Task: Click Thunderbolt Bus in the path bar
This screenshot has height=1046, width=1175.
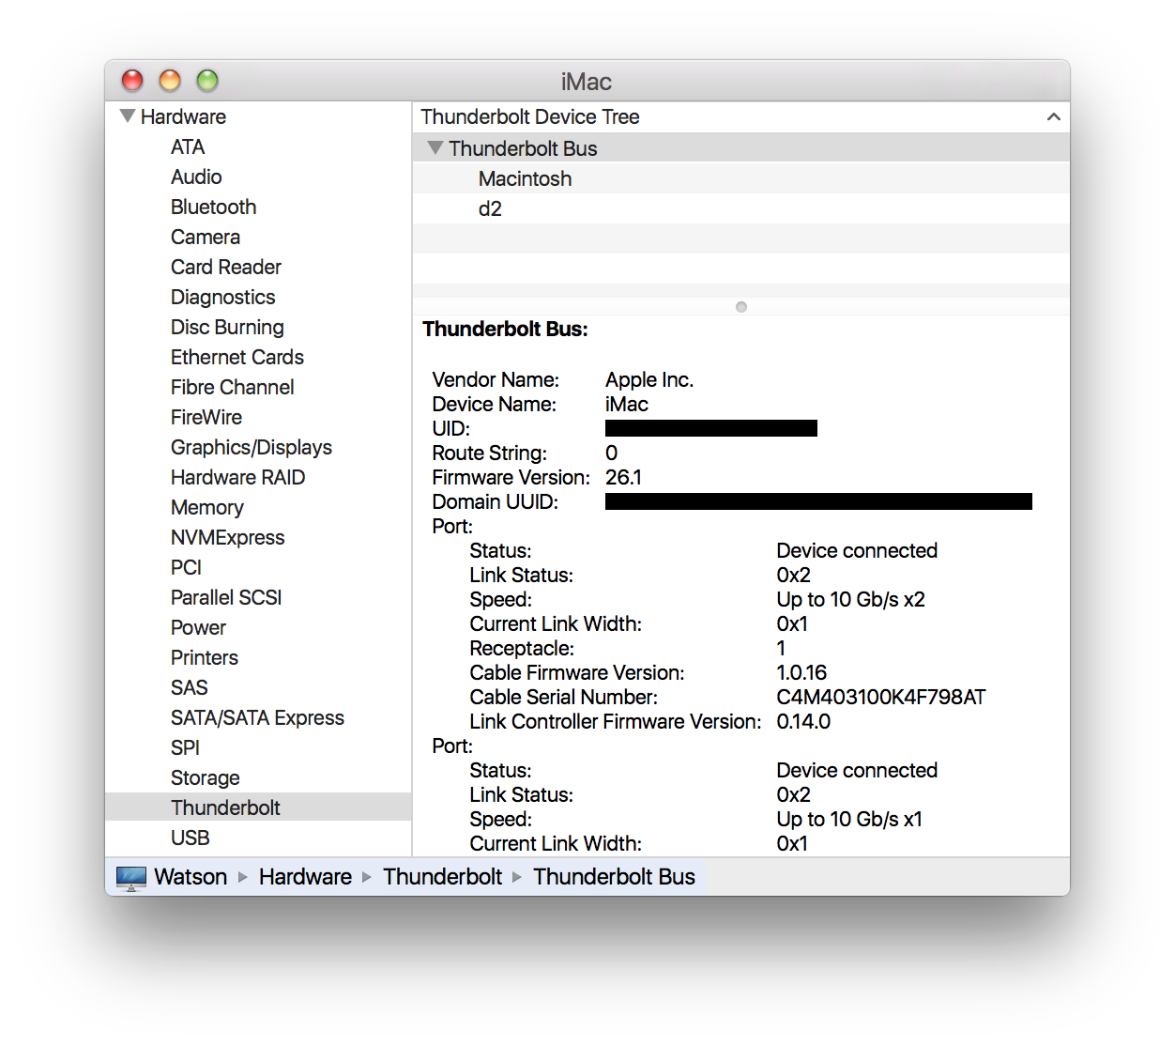Action: click(x=615, y=877)
